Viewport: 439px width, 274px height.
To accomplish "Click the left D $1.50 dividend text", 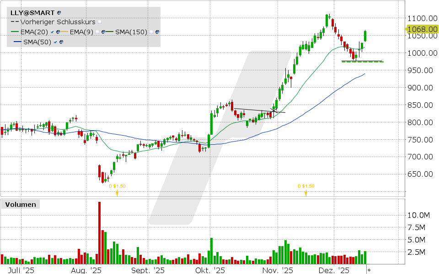I will [x=117, y=186].
